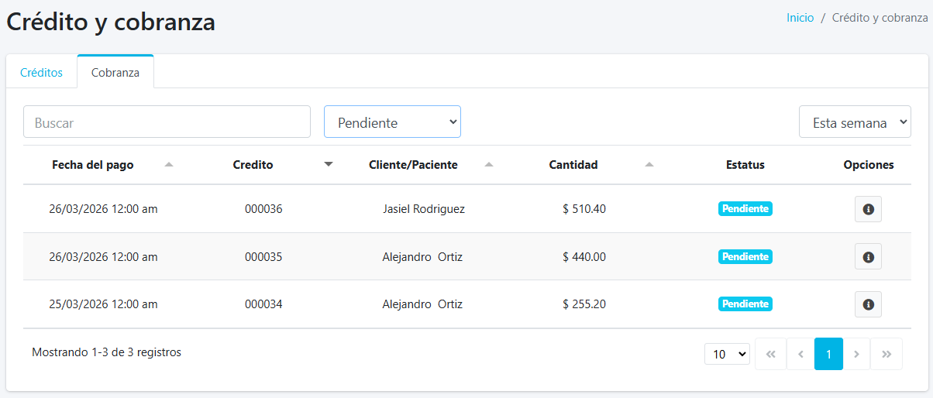Click page 1 pagination button
Viewport: 933px width, 398px height.
[828, 354]
